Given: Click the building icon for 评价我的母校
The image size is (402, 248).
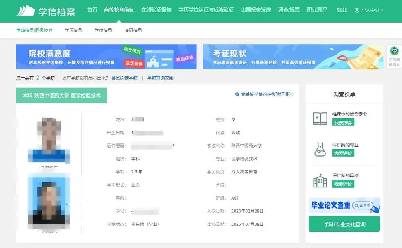Looking at the screenshot, I should tap(320, 180).
